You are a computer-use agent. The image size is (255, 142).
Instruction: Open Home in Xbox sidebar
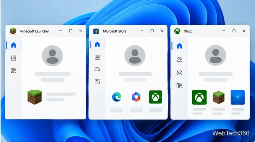[179, 46]
